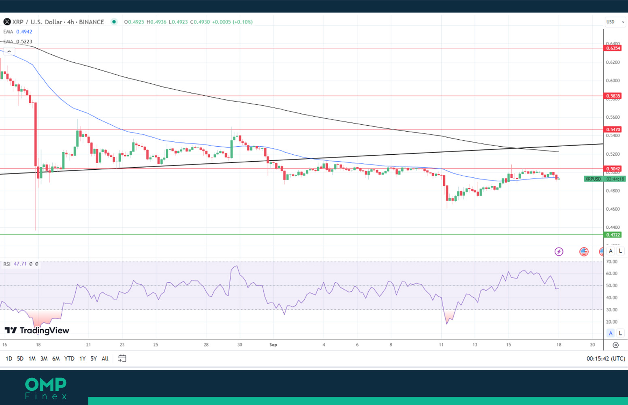Click the XRP / U.S. Dollar symbol title
Screen dimensions: 628x405
click(58, 22)
